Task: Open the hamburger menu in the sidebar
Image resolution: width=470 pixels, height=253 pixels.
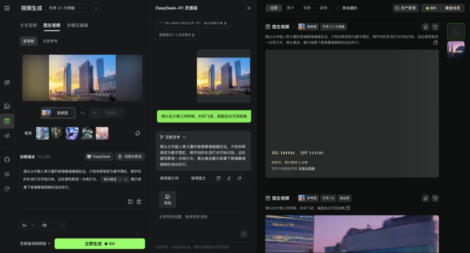Action: tap(7, 8)
